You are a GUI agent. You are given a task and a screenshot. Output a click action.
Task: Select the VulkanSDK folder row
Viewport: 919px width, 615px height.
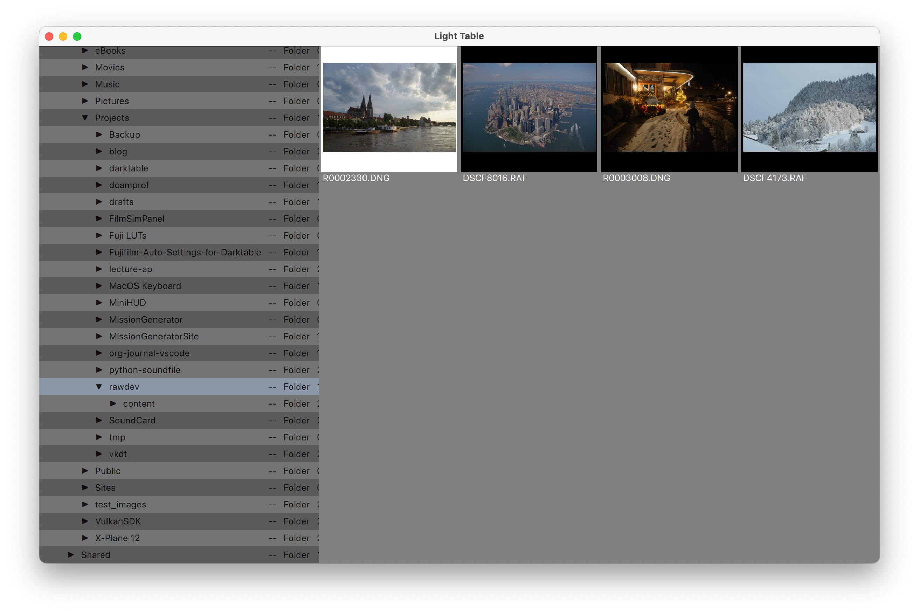118,521
